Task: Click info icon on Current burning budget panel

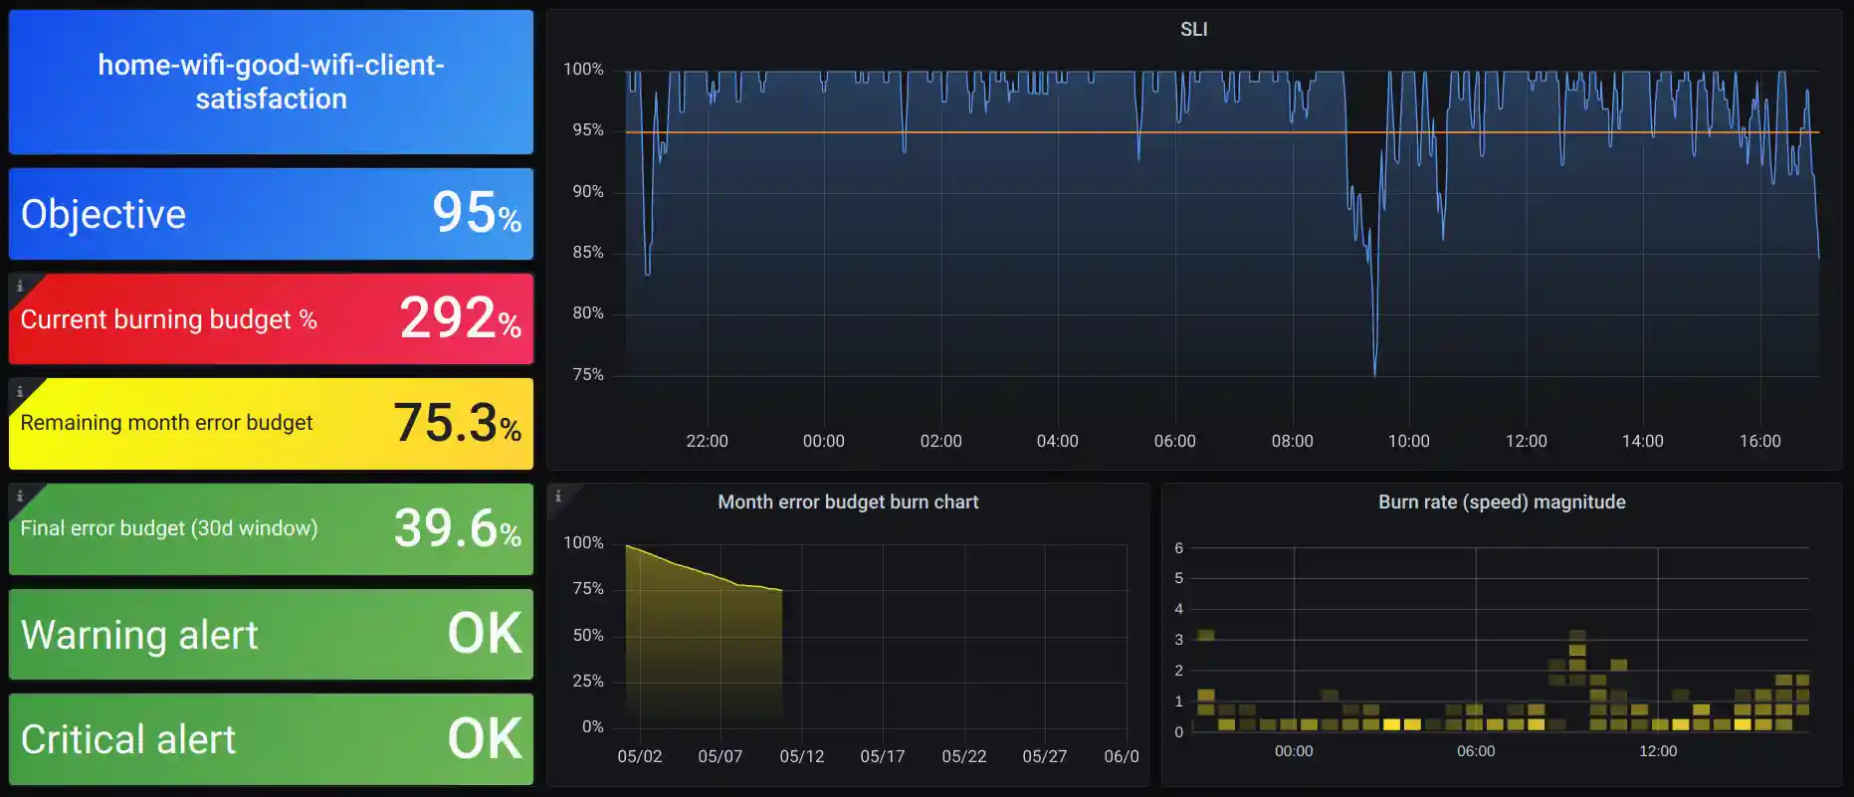Action: (19, 286)
